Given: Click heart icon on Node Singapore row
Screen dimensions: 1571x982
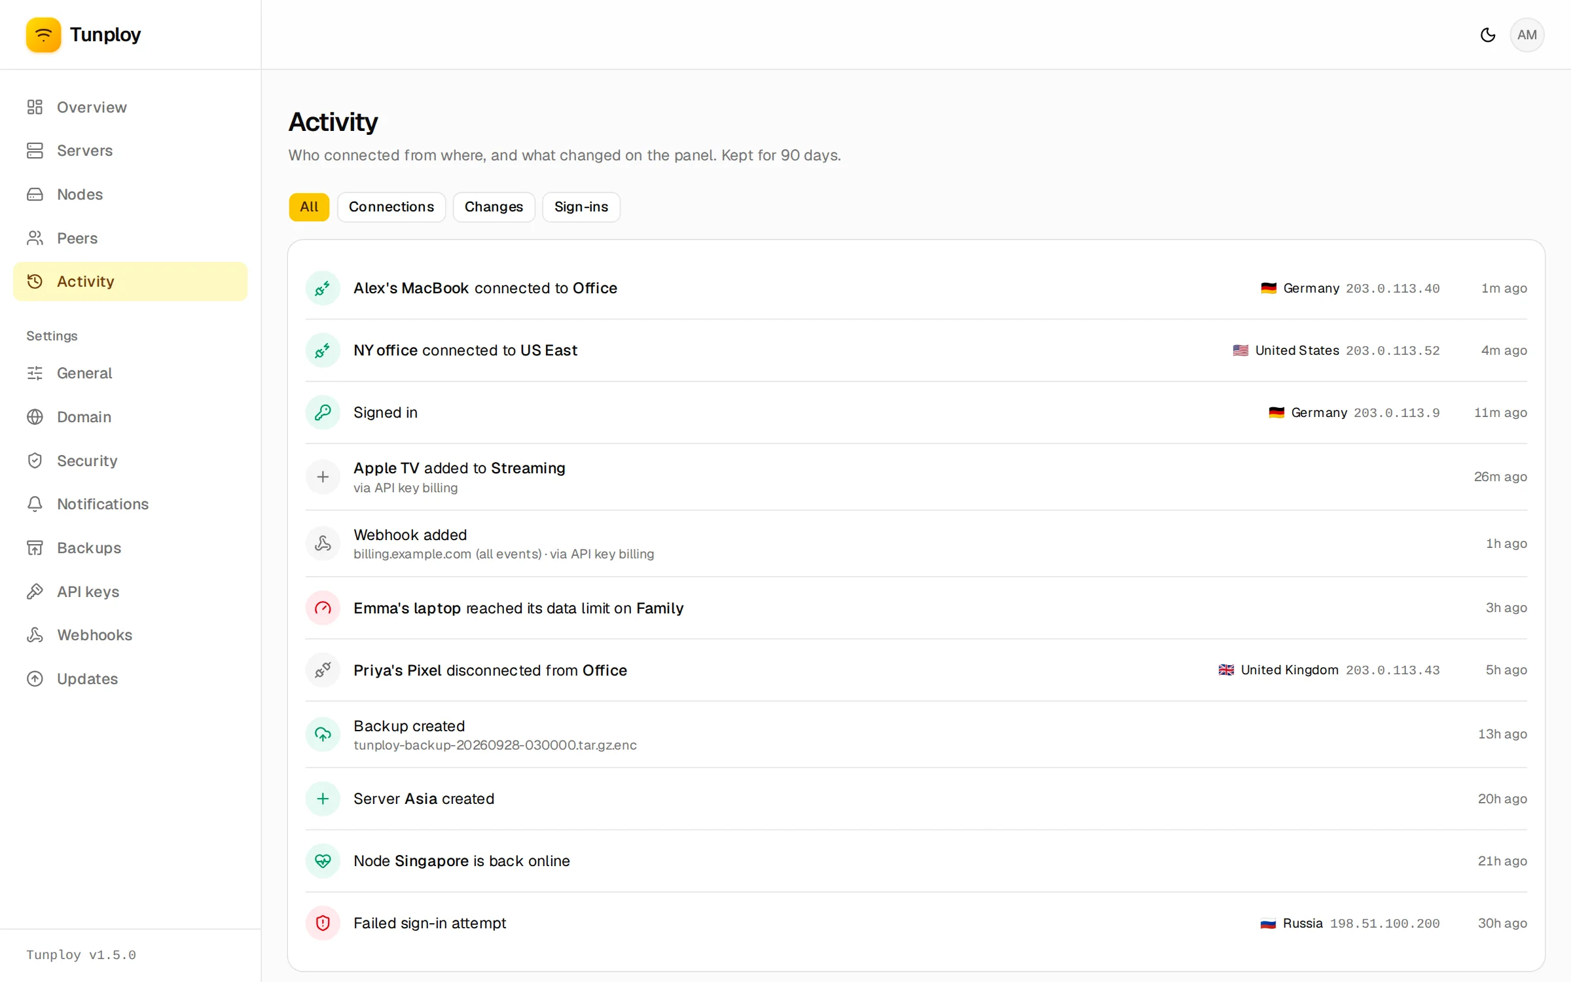Looking at the screenshot, I should pyautogui.click(x=323, y=861).
